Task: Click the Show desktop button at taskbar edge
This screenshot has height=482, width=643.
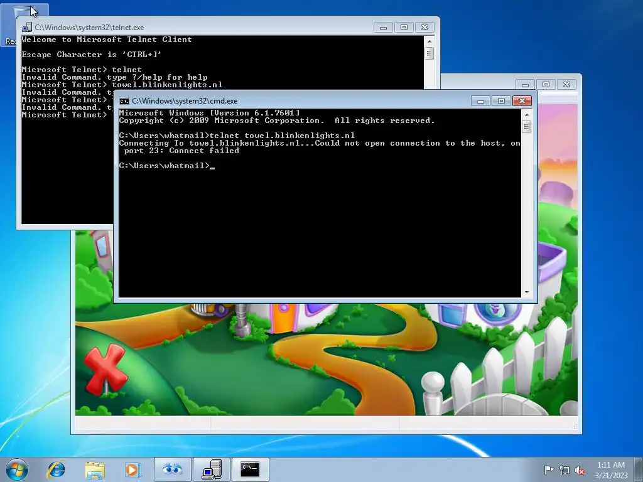Action: 639,469
